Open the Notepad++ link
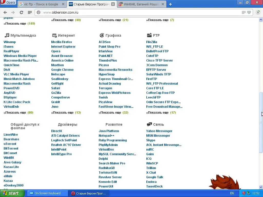This screenshot has width=263, height=197. coord(107,135)
